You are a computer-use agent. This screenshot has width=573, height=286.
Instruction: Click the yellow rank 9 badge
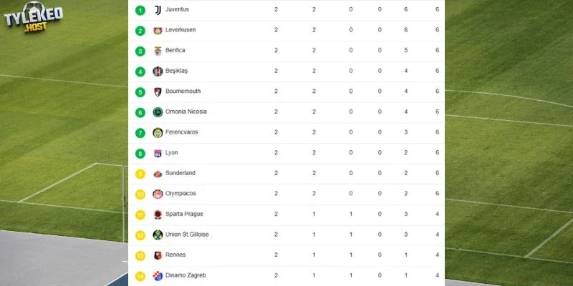(140, 174)
